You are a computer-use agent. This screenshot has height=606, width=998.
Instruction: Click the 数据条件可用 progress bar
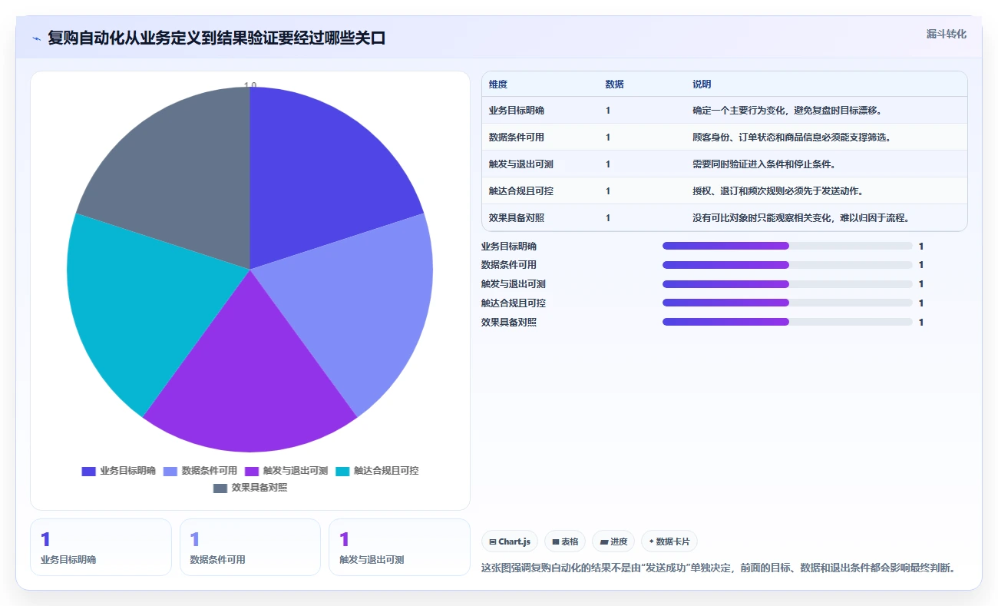click(x=787, y=265)
